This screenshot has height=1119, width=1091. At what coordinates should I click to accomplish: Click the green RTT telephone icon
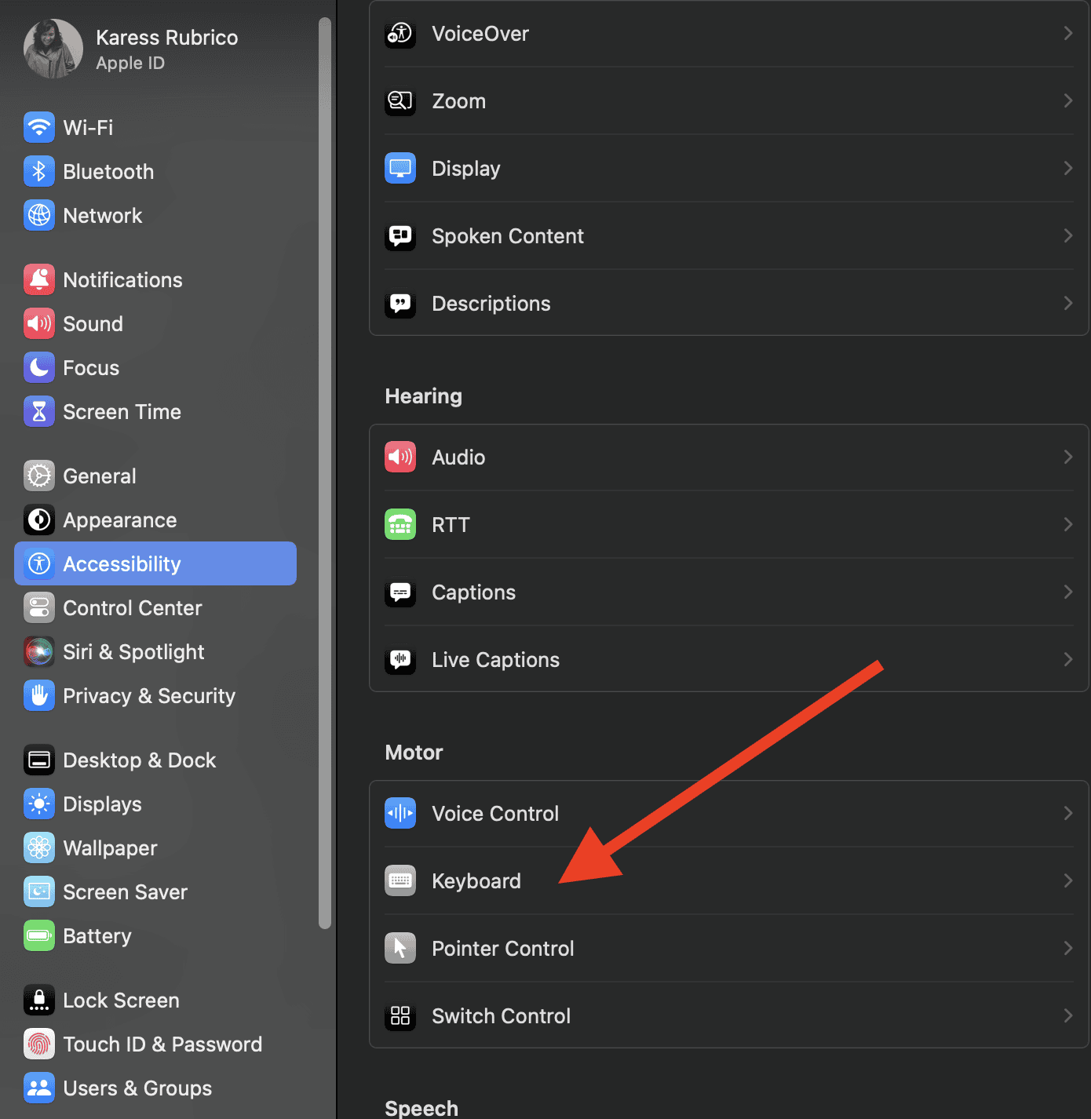click(400, 525)
